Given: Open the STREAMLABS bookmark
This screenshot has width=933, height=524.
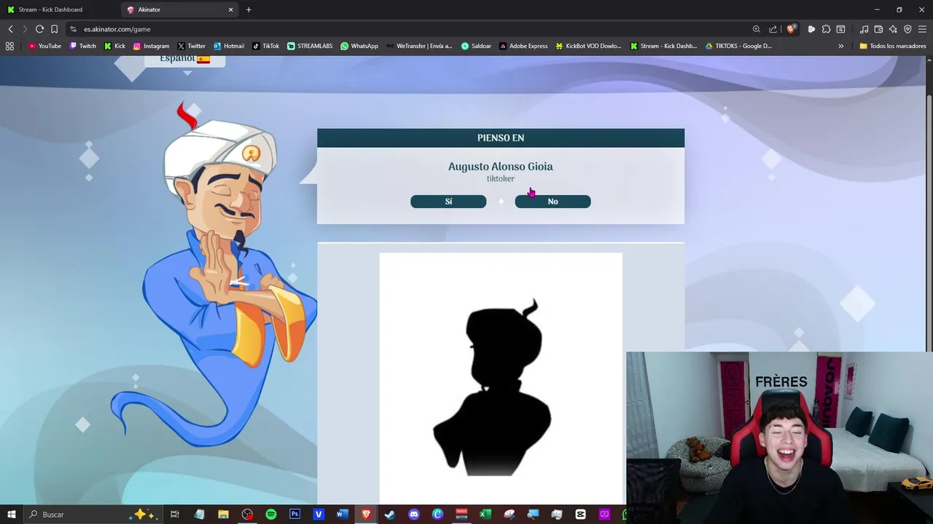Looking at the screenshot, I should click(310, 46).
